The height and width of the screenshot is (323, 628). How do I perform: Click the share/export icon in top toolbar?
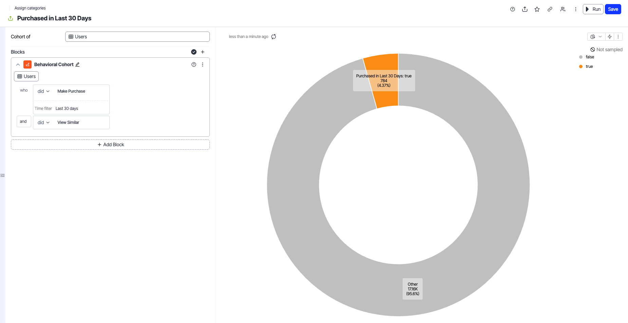click(x=525, y=9)
